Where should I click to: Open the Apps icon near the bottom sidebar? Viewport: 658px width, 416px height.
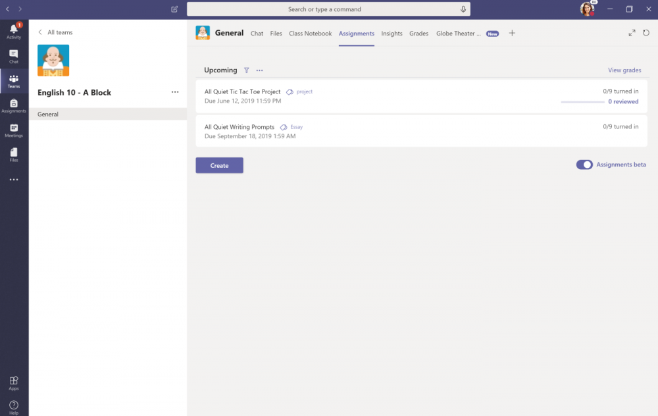coord(14,382)
